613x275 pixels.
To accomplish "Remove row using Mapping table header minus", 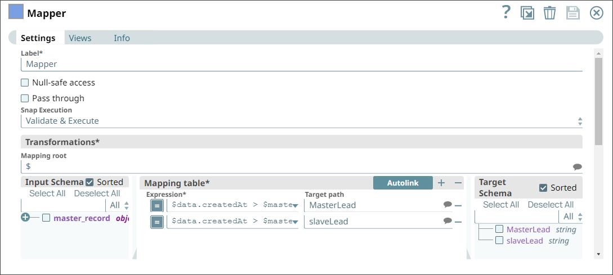I will (458, 183).
